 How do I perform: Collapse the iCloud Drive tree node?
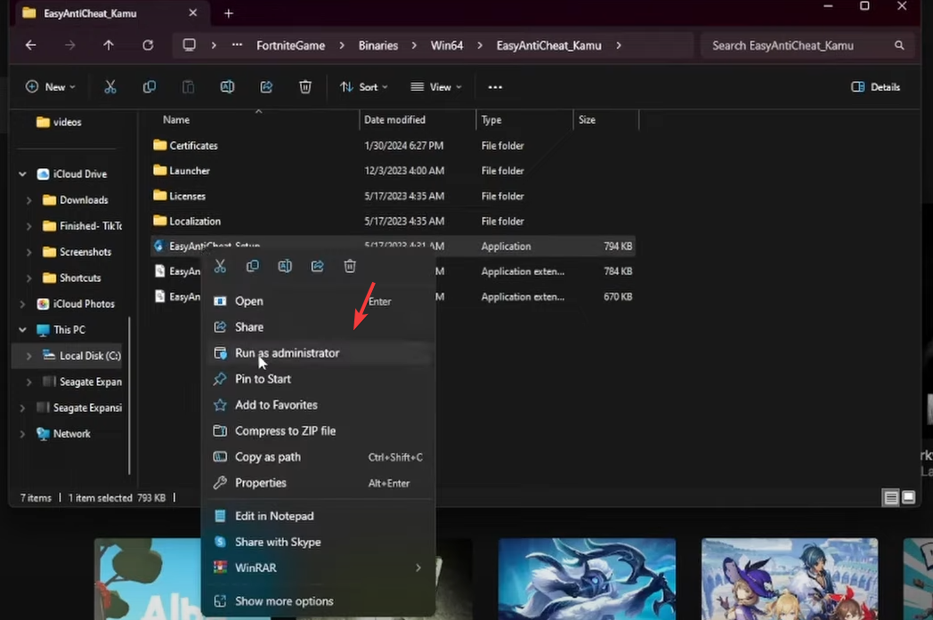point(22,174)
